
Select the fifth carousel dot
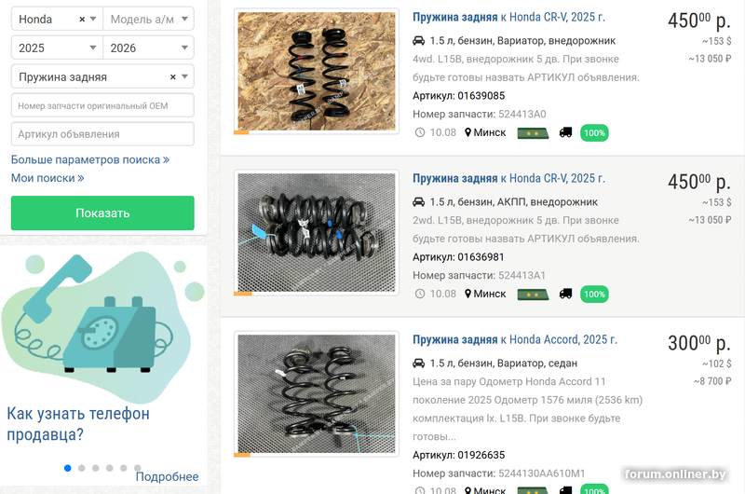pyautogui.click(x=124, y=468)
